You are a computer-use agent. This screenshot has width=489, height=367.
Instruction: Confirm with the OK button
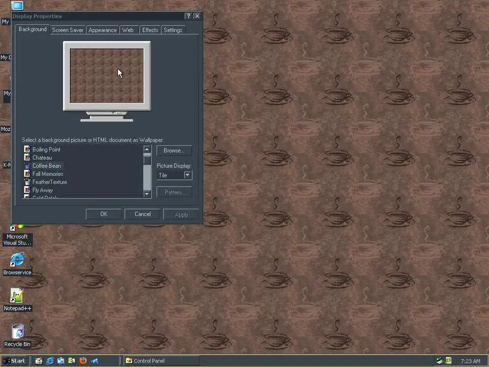(x=104, y=214)
